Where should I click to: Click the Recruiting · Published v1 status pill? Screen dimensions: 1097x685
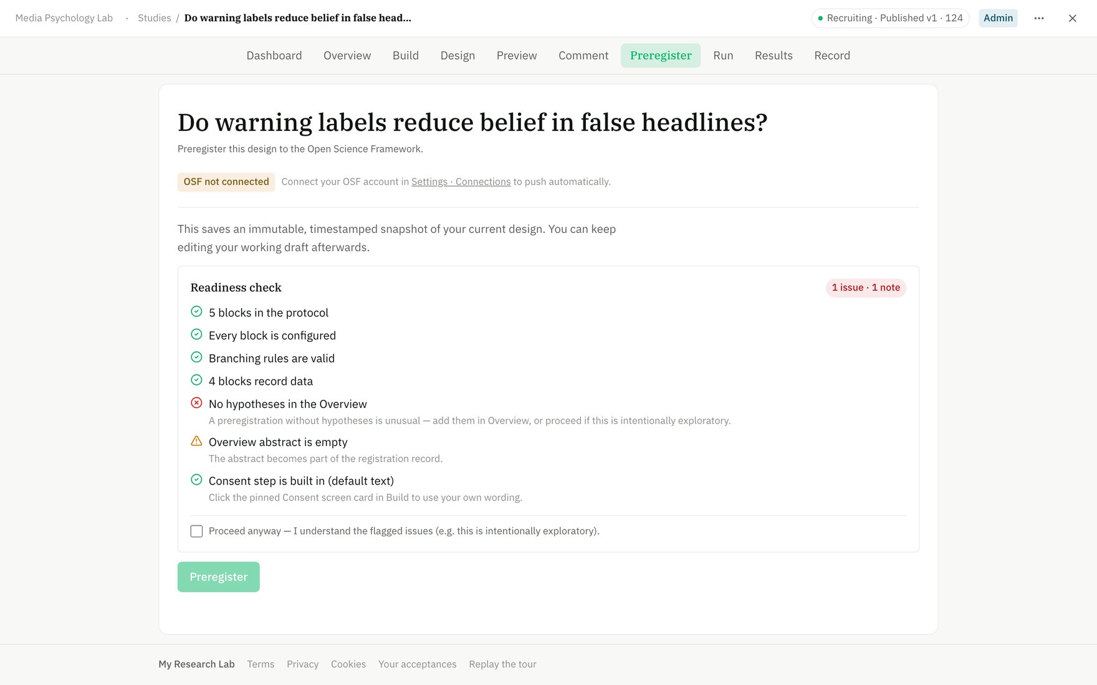coord(890,18)
